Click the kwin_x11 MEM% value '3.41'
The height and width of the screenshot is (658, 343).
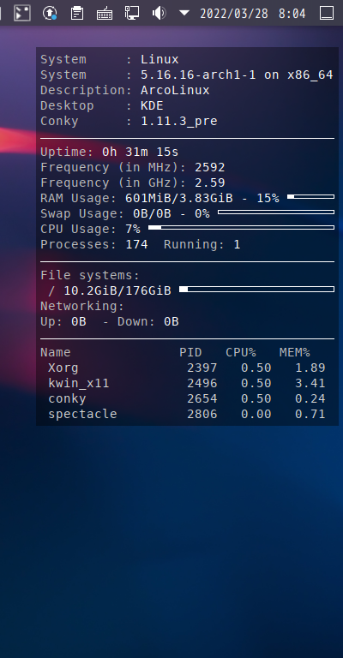click(310, 384)
